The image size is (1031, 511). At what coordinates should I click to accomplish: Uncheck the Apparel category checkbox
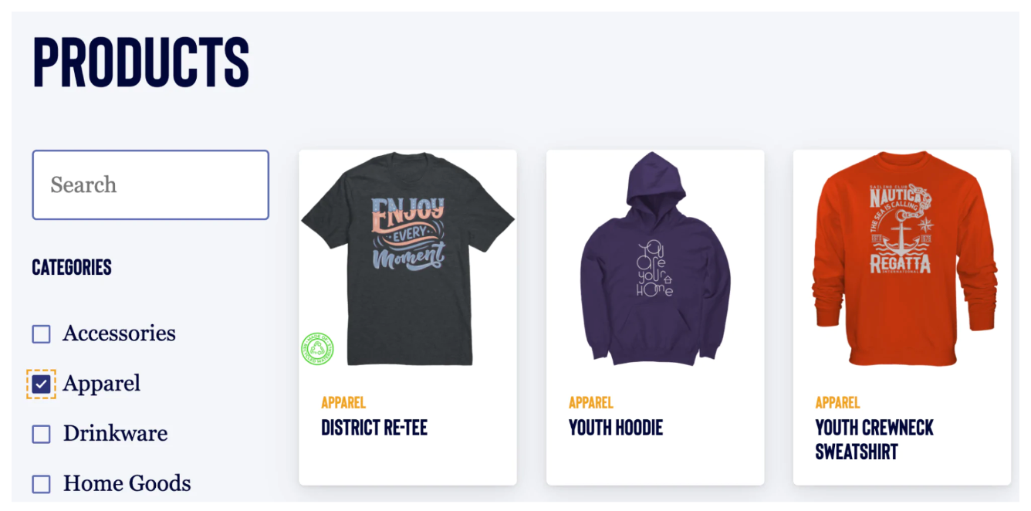[x=41, y=384]
